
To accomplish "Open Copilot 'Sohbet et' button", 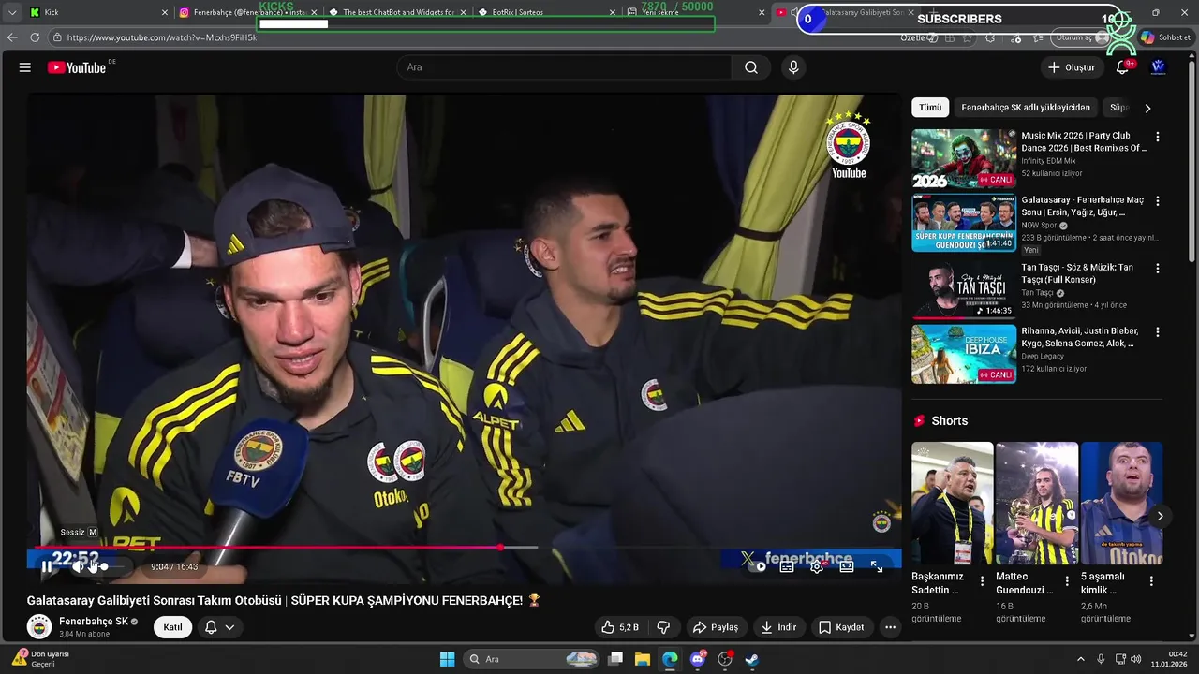I will 1165,37.
